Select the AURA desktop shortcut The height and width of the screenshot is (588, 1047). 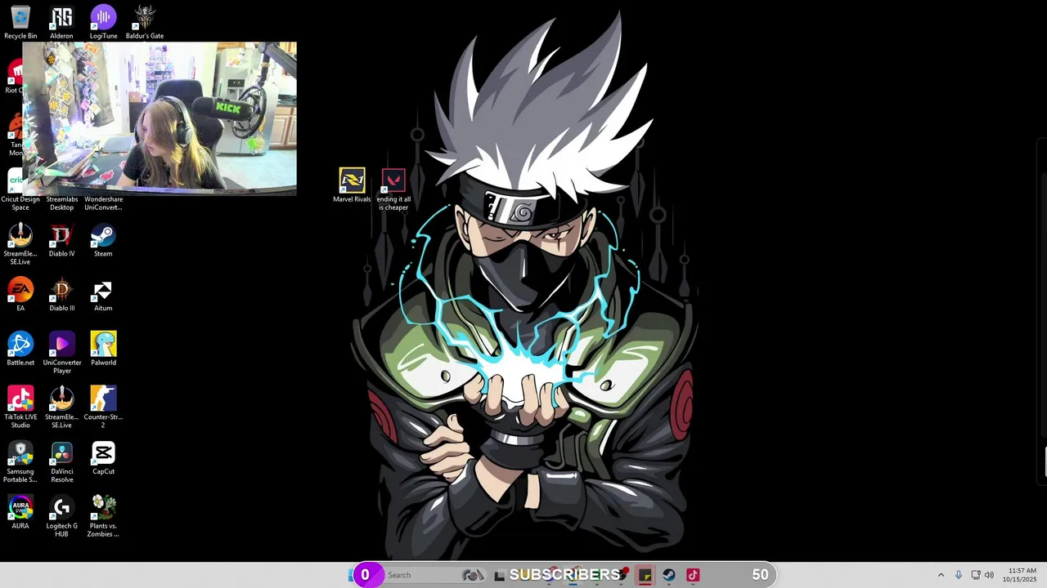pos(20,513)
